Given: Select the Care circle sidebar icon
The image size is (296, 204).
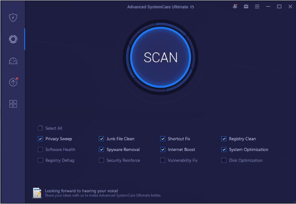Looking at the screenshot, I should 13,39.
